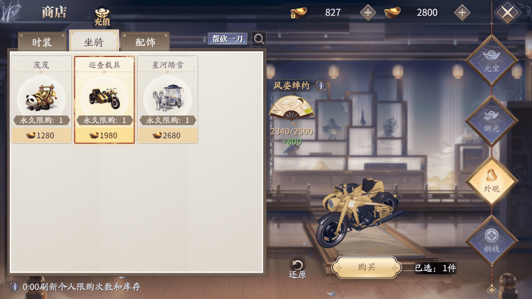Select the 元宝 diamond shop category

point(491,61)
